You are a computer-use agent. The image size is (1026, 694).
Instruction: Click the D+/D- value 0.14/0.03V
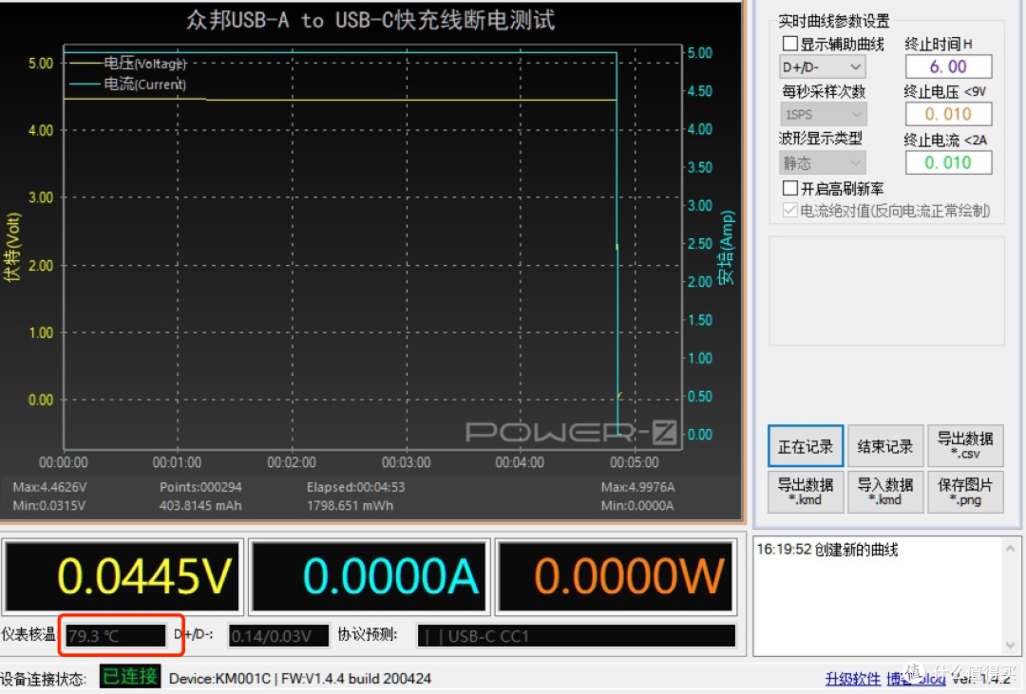pos(278,636)
